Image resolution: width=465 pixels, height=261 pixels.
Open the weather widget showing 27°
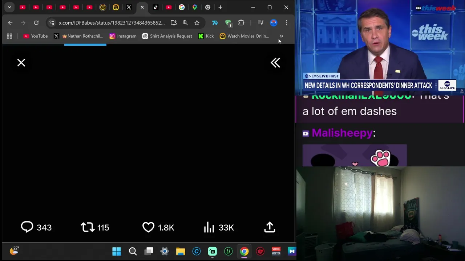[14, 250]
